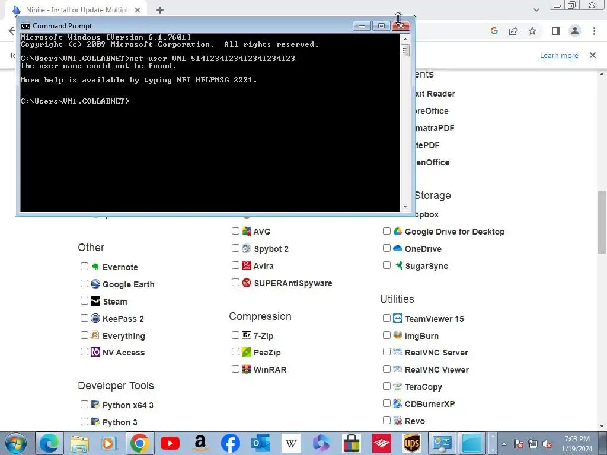Open the Microsoft Store shopping bag icon

pyautogui.click(x=351, y=443)
